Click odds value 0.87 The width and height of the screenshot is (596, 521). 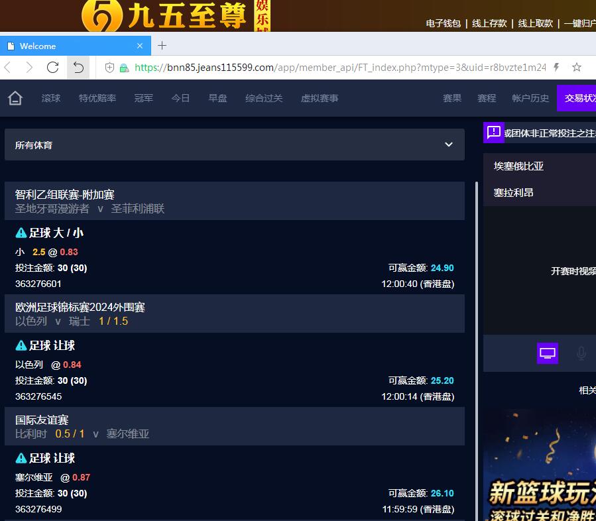pyautogui.click(x=82, y=477)
